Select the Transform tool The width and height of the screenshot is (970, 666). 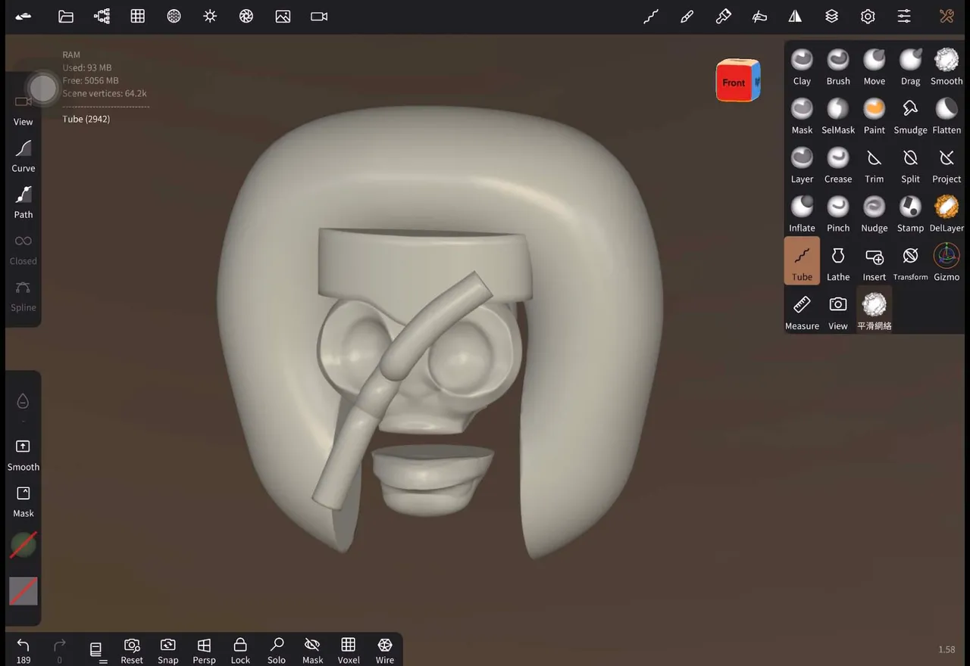[x=910, y=262]
